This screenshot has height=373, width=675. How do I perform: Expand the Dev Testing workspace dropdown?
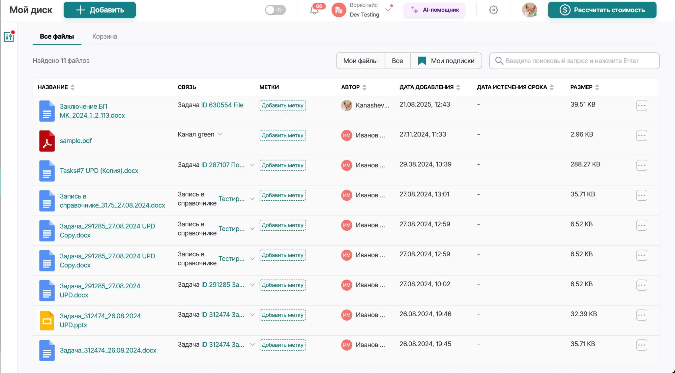pyautogui.click(x=388, y=10)
